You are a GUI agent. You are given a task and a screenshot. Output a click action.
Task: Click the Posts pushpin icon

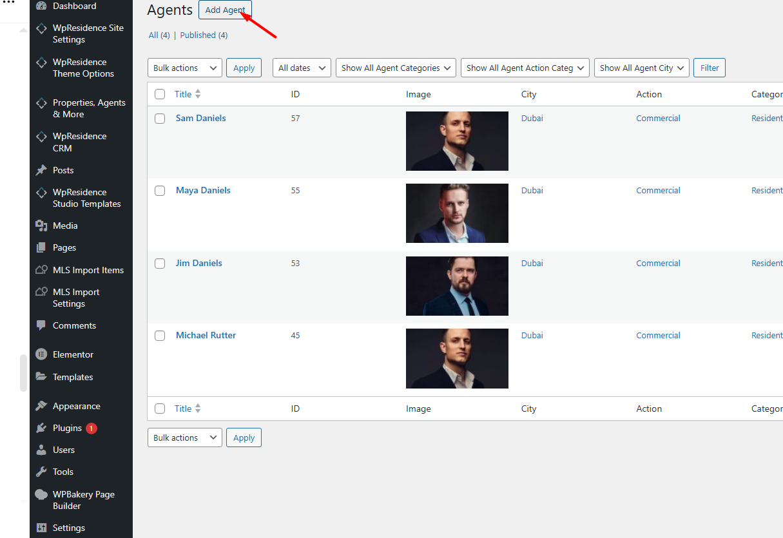[x=41, y=170]
